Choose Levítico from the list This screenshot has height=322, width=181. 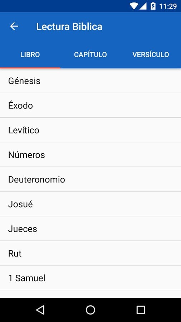pyautogui.click(x=90, y=130)
